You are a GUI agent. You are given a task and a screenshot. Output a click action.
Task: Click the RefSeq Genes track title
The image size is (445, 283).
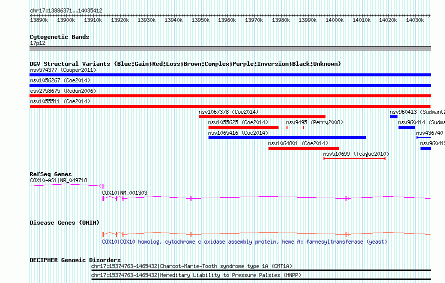[x=50, y=174]
